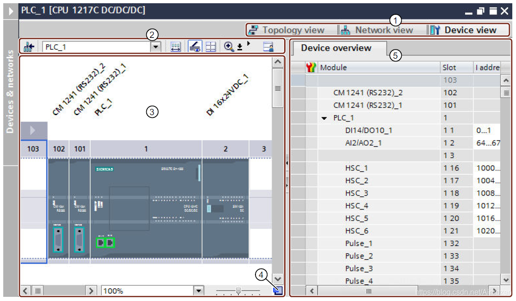Click the upper splitter collapse arrow
The height and width of the screenshot is (301, 516).
(287, 163)
